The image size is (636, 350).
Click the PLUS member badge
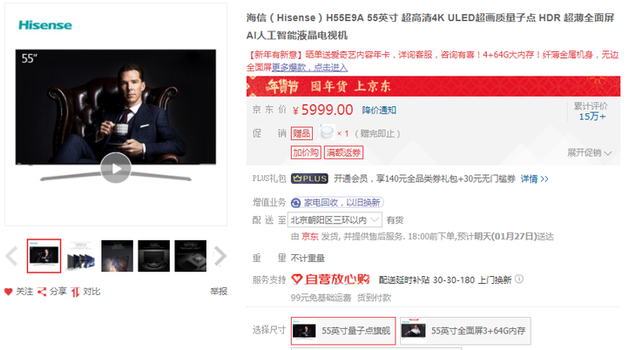click(x=309, y=178)
